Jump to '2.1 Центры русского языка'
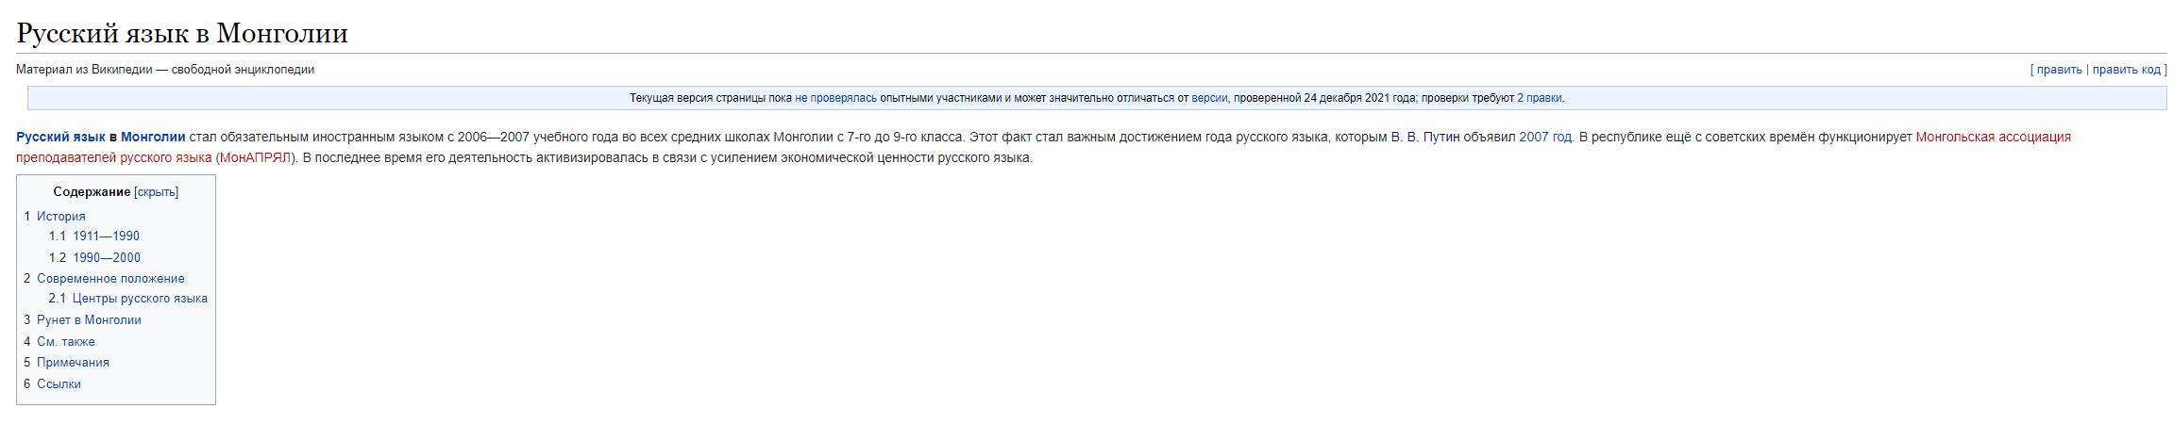Viewport: 2173px width, 424px height. [128, 299]
